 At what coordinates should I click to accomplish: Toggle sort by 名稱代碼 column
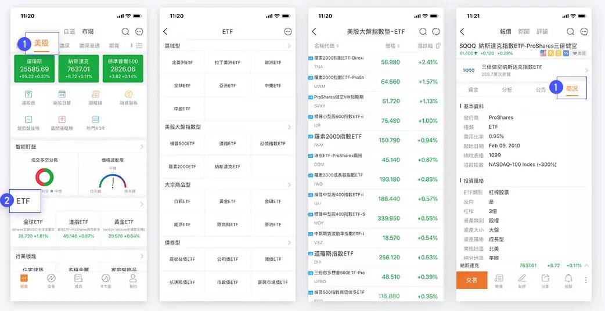coord(326,46)
